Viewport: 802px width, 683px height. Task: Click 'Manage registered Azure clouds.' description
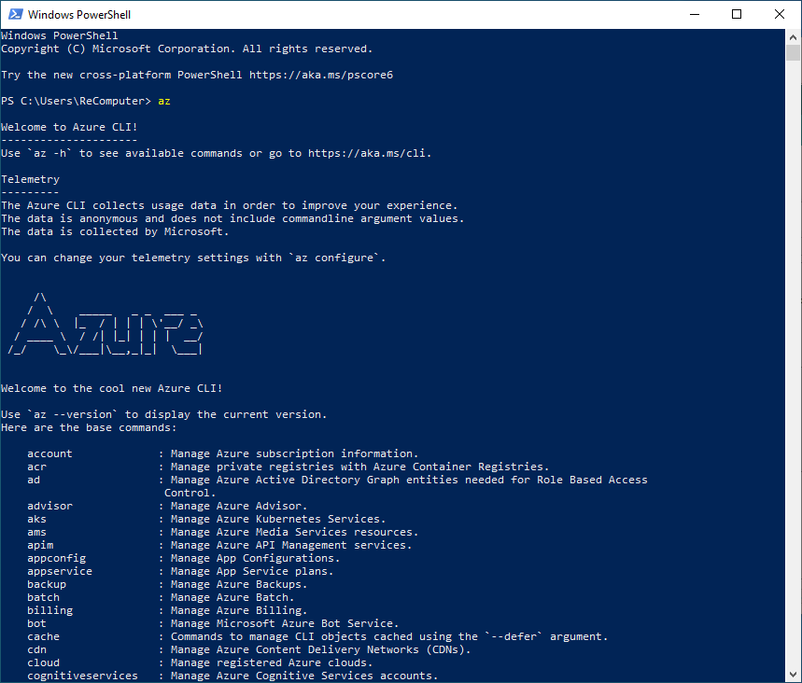(272, 663)
